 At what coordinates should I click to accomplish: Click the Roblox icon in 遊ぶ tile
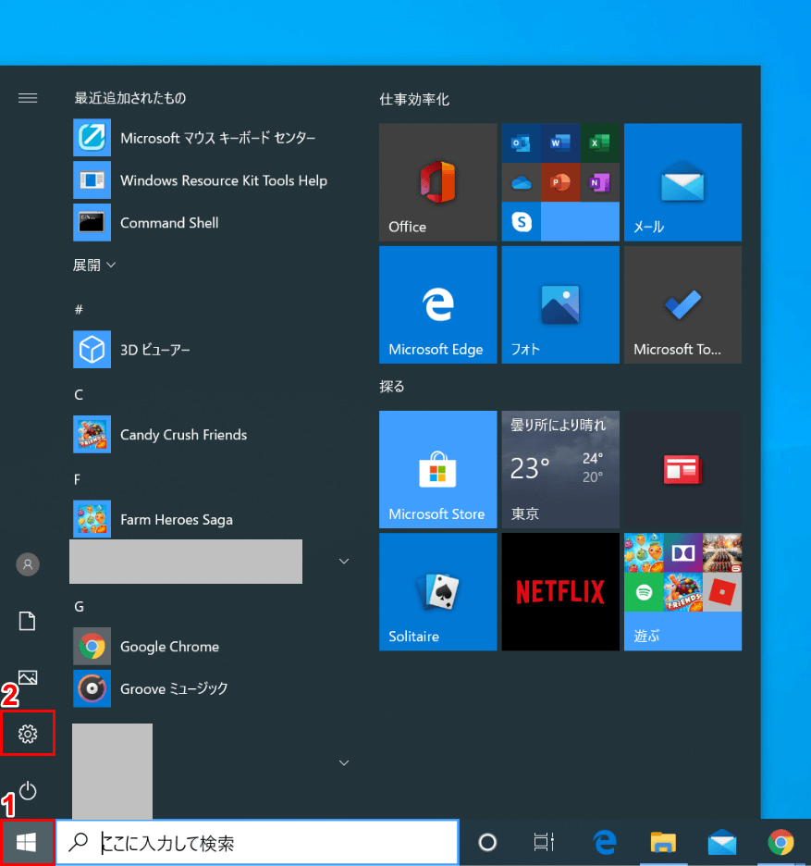[x=722, y=592]
